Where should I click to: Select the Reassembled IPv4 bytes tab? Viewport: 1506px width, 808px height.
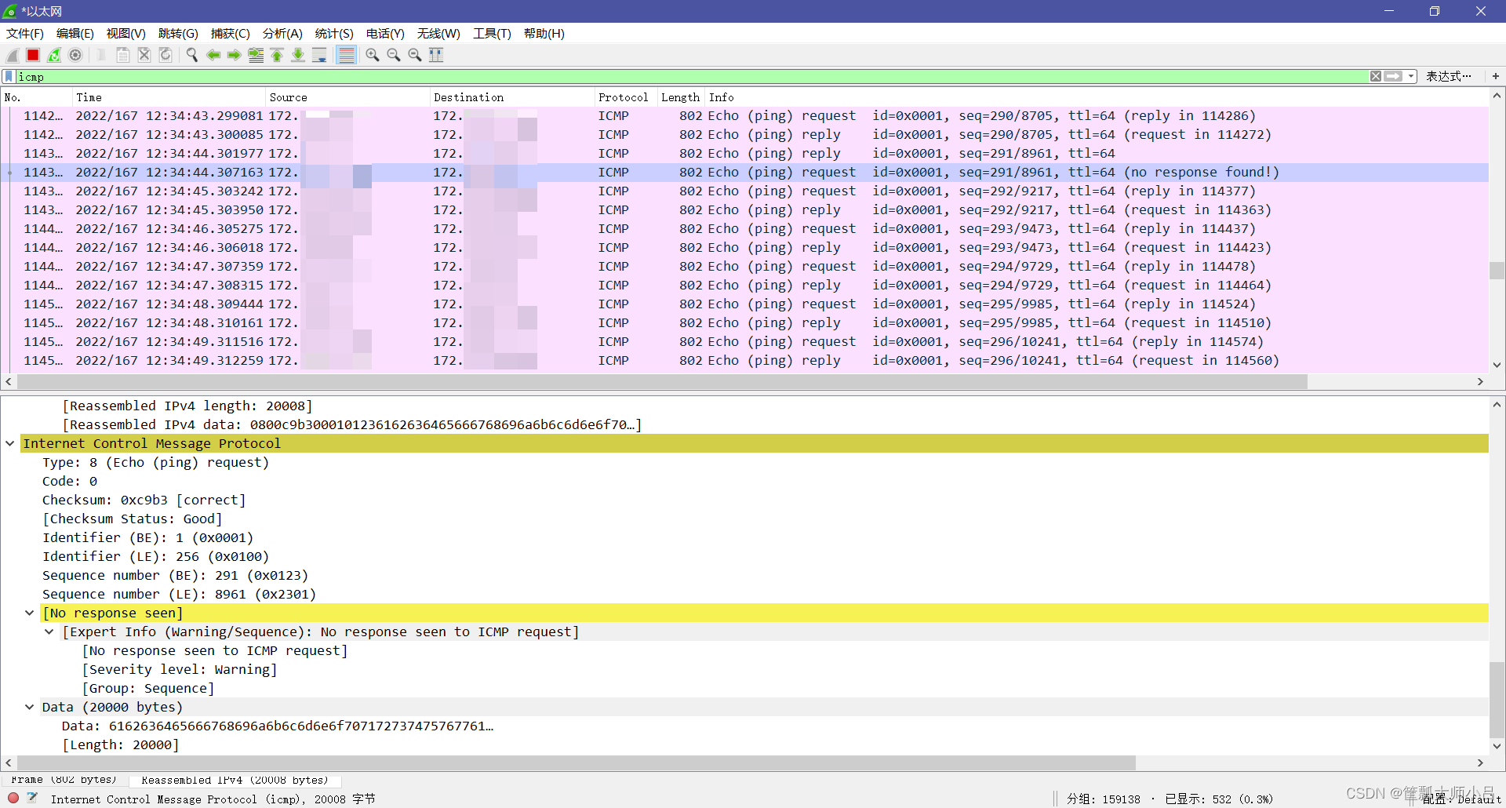(x=235, y=780)
